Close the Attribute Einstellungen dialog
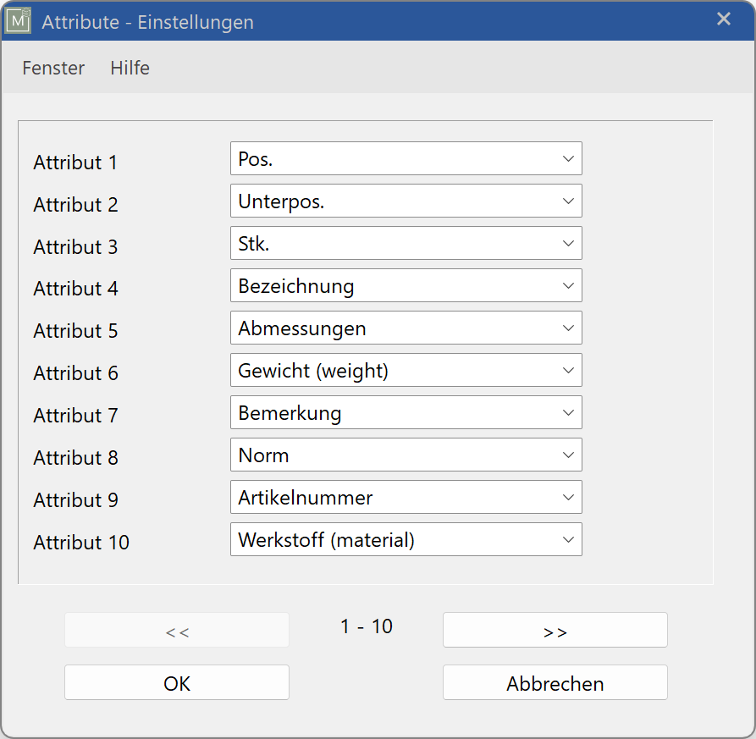 [x=724, y=19]
